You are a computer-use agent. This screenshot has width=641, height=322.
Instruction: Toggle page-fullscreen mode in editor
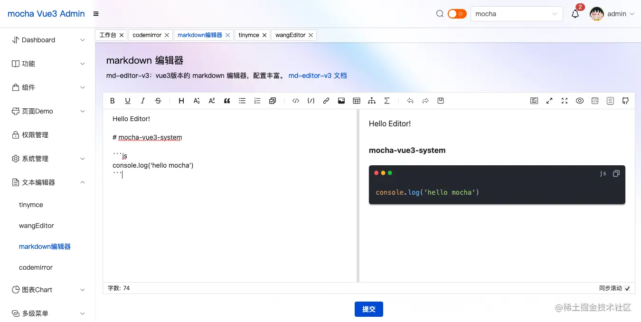(x=549, y=101)
